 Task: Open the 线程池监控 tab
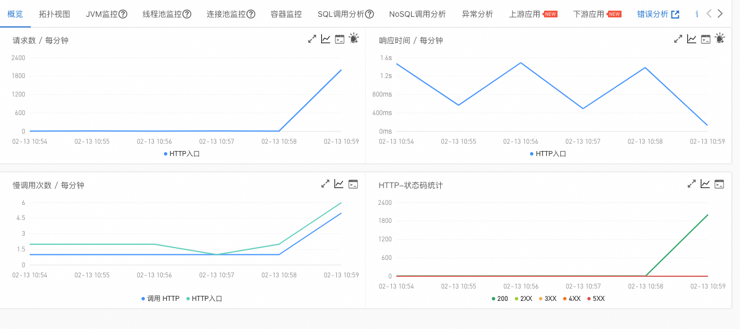click(x=162, y=14)
